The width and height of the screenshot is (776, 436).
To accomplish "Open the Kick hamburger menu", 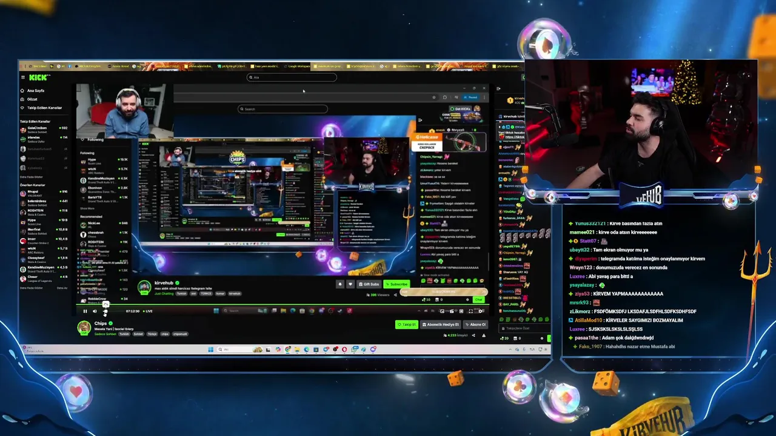I will [x=23, y=78].
